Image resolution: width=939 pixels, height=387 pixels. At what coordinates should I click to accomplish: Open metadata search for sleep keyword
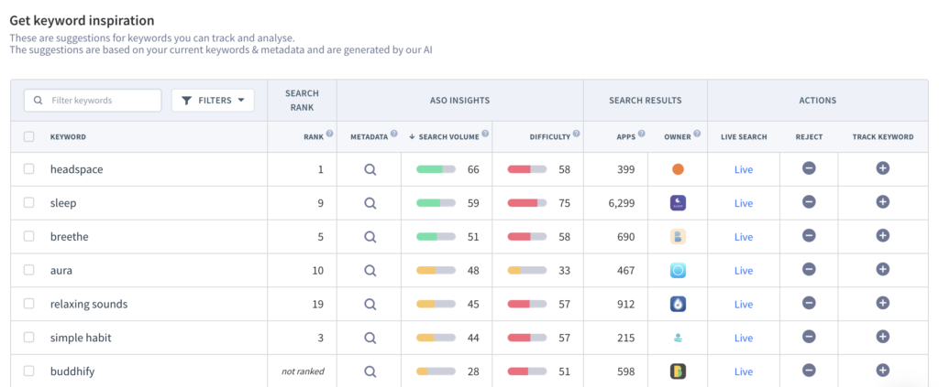pyautogui.click(x=370, y=203)
